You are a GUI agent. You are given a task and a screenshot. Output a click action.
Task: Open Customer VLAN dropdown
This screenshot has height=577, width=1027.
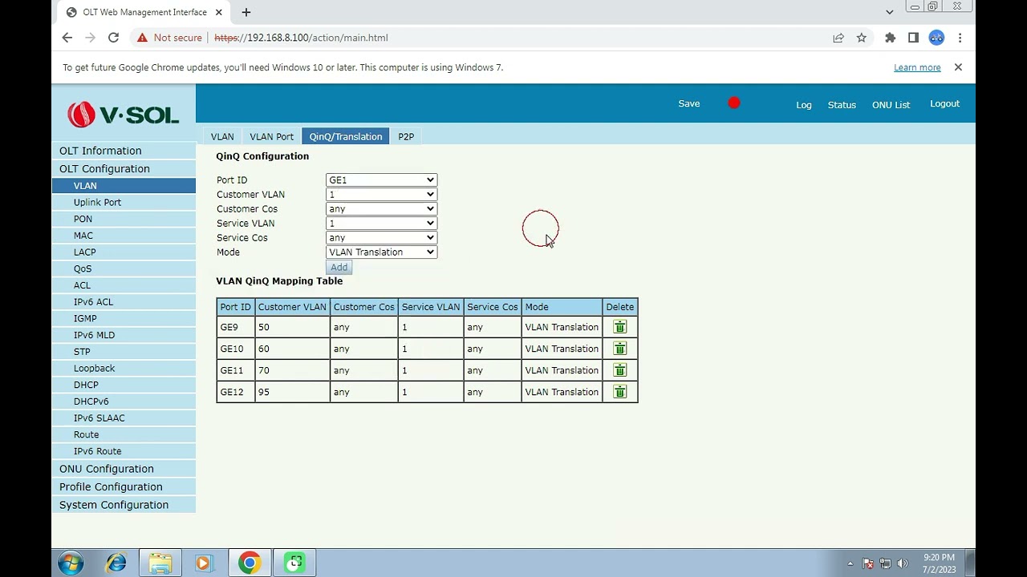(381, 195)
